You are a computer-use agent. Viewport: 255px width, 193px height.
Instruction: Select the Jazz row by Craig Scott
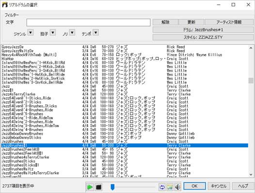click(x=125, y=86)
